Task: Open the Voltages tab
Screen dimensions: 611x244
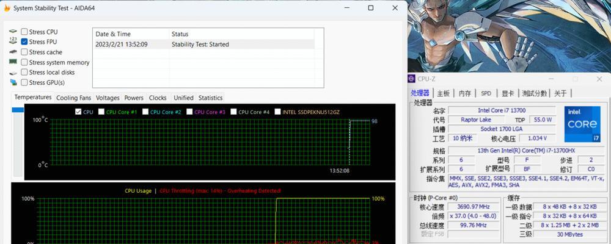Action: pyautogui.click(x=108, y=98)
